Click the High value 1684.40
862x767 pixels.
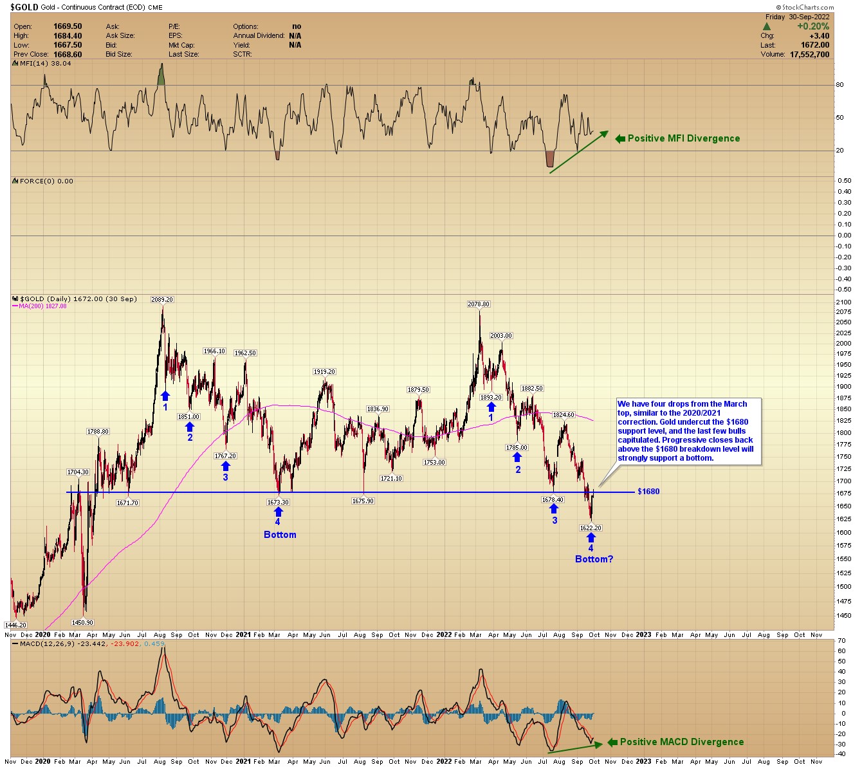(68, 36)
